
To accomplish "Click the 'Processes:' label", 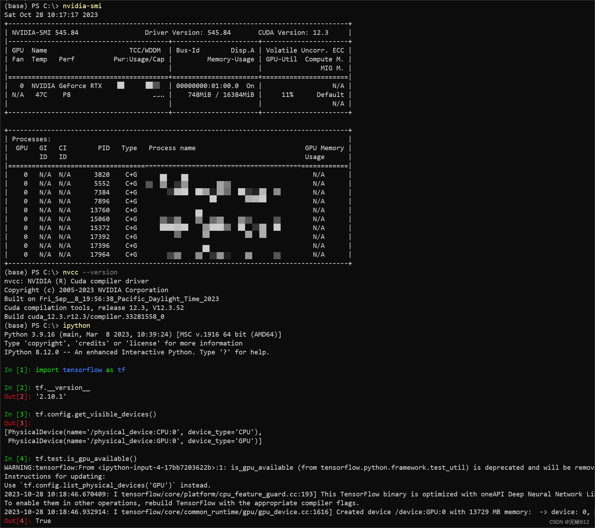I will coord(31,139).
